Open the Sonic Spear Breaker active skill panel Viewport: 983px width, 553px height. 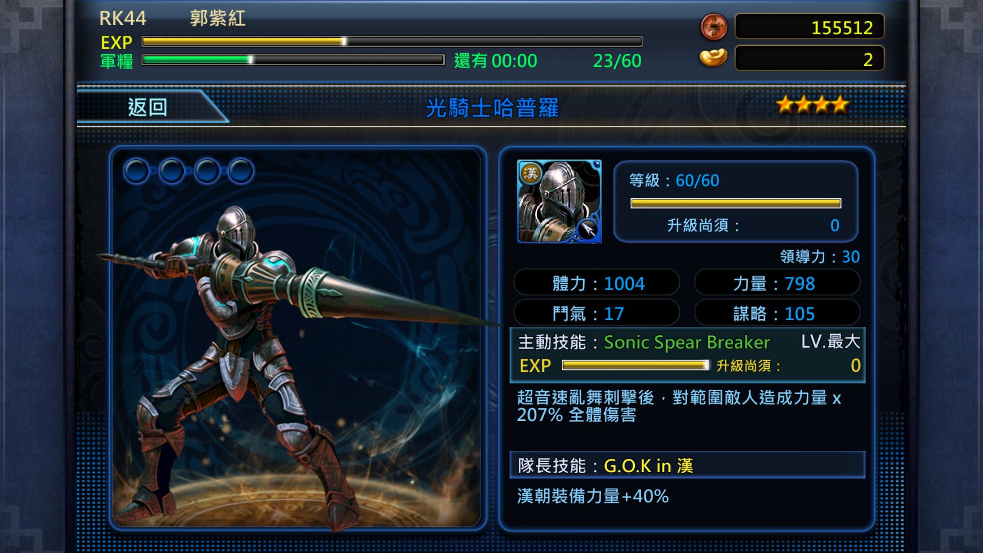point(688,355)
